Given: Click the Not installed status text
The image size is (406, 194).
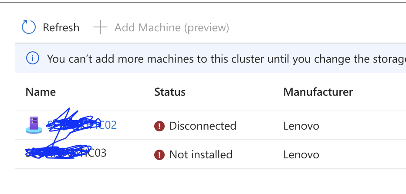Looking at the screenshot, I should tap(201, 155).
